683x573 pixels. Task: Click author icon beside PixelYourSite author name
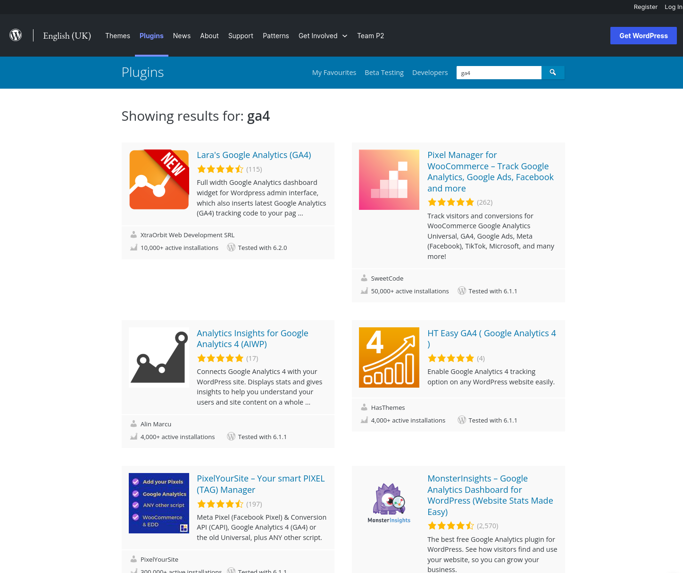(x=133, y=559)
